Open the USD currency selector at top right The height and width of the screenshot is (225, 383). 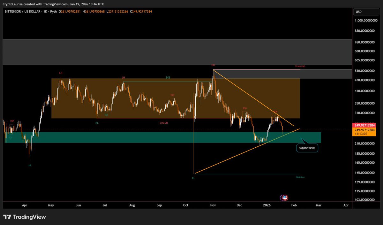[x=366, y=12]
